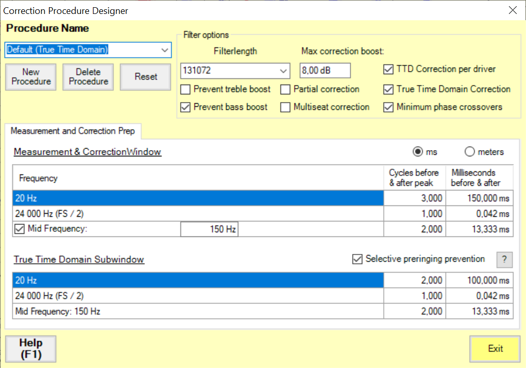526x368 pixels.
Task: Open the help question mark for preringing prevention
Action: point(504,260)
